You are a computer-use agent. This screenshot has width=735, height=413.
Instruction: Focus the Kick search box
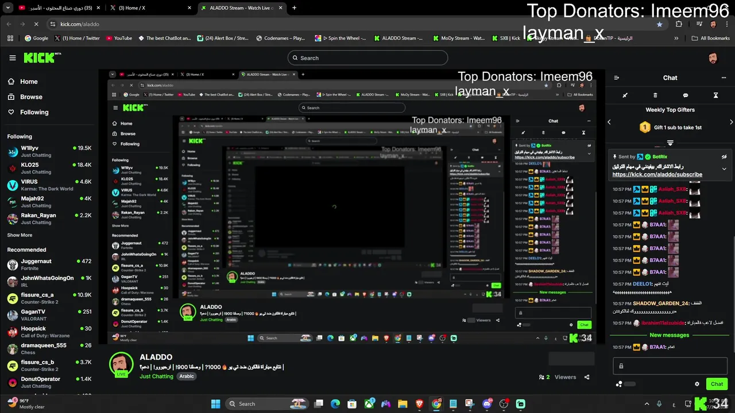367,58
